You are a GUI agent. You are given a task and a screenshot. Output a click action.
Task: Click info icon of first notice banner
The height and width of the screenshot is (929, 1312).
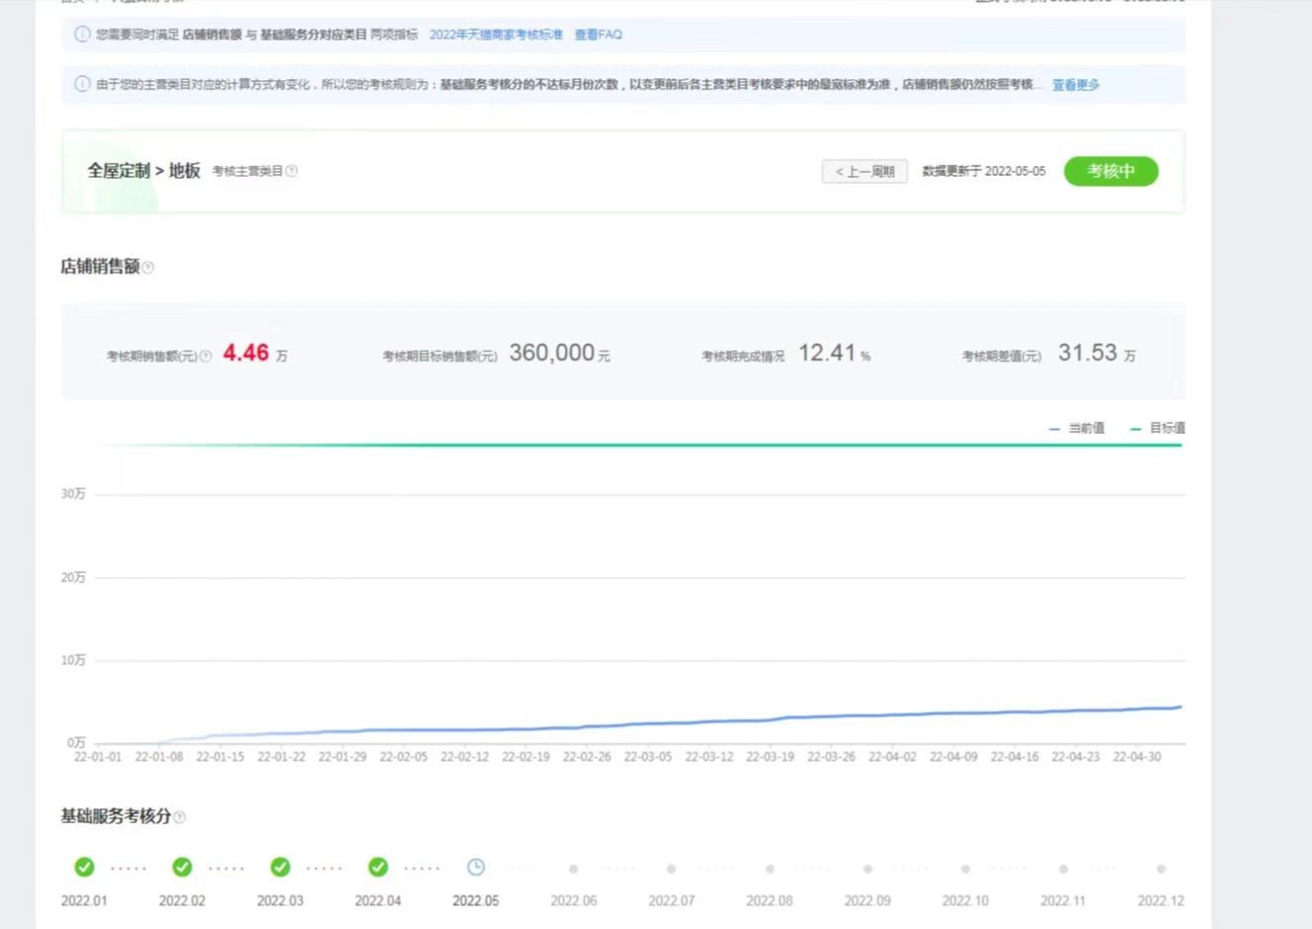click(82, 35)
